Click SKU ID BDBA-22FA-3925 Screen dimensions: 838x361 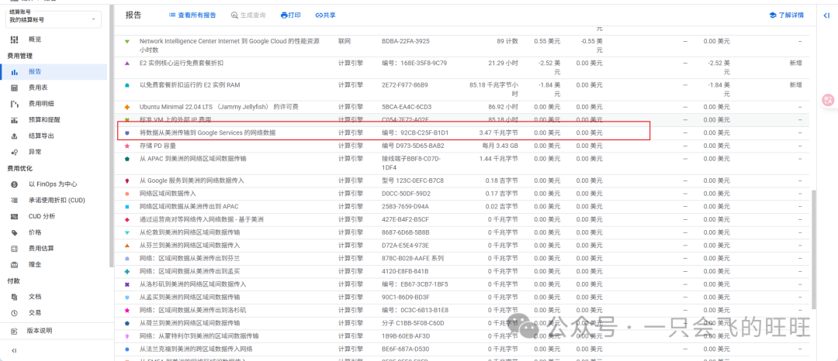406,41
